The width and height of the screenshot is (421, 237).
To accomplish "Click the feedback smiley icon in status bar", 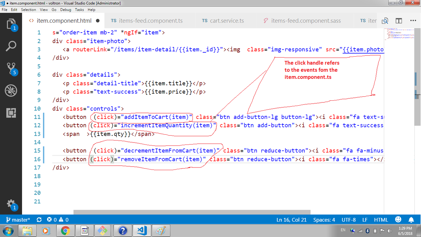I will [398, 220].
